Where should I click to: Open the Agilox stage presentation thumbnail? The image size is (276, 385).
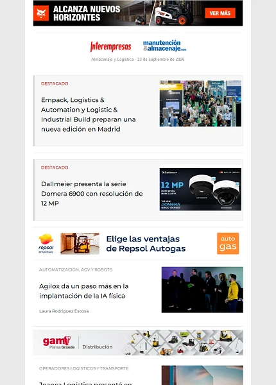click(202, 290)
